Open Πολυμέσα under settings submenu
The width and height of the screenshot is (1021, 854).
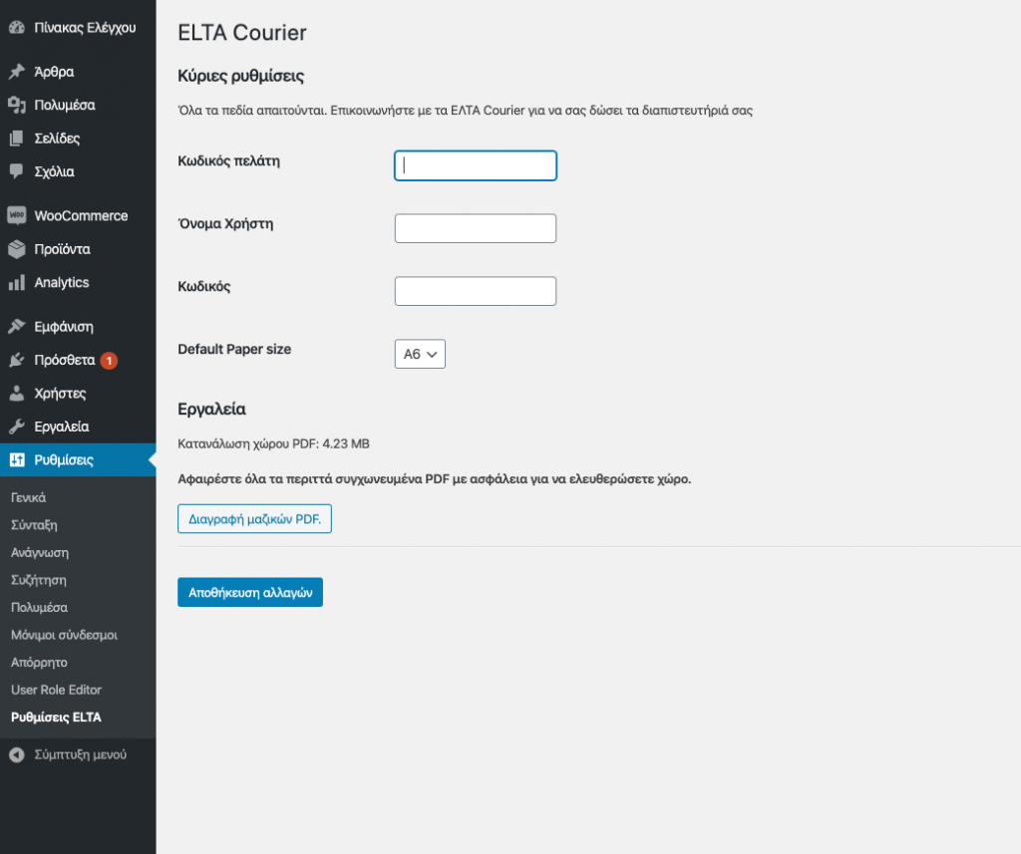coord(39,607)
